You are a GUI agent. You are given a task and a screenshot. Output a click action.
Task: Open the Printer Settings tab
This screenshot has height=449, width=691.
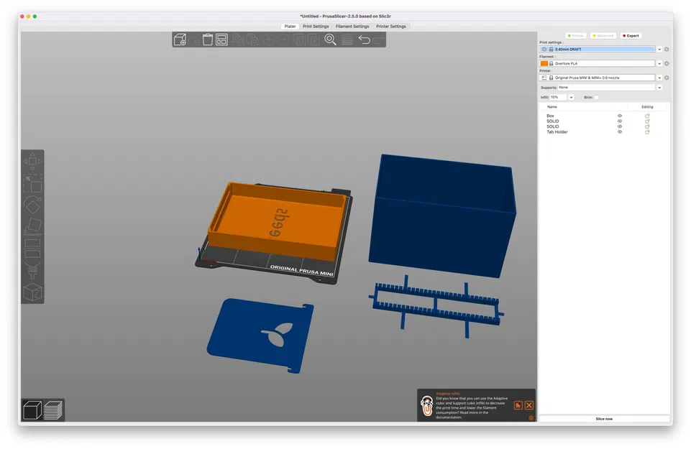[391, 27]
